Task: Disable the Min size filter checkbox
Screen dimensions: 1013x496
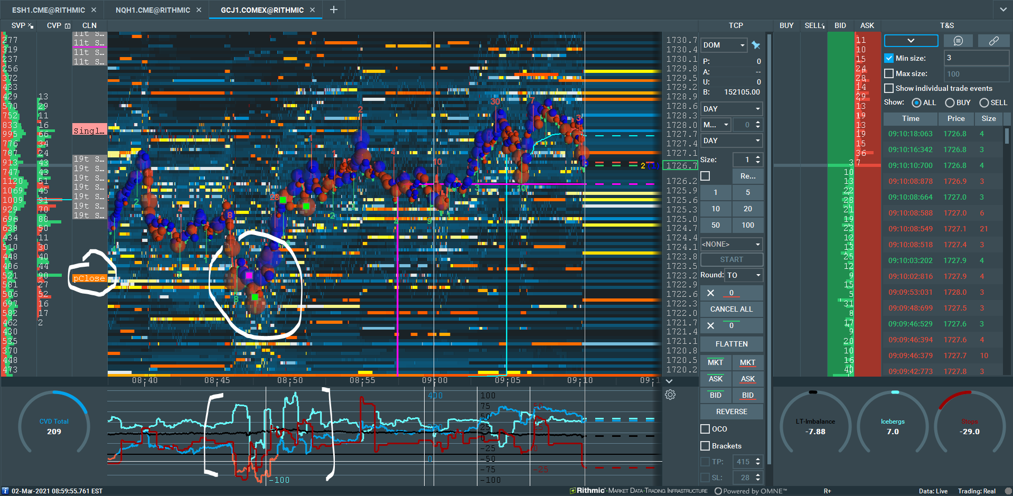Action: (889, 58)
